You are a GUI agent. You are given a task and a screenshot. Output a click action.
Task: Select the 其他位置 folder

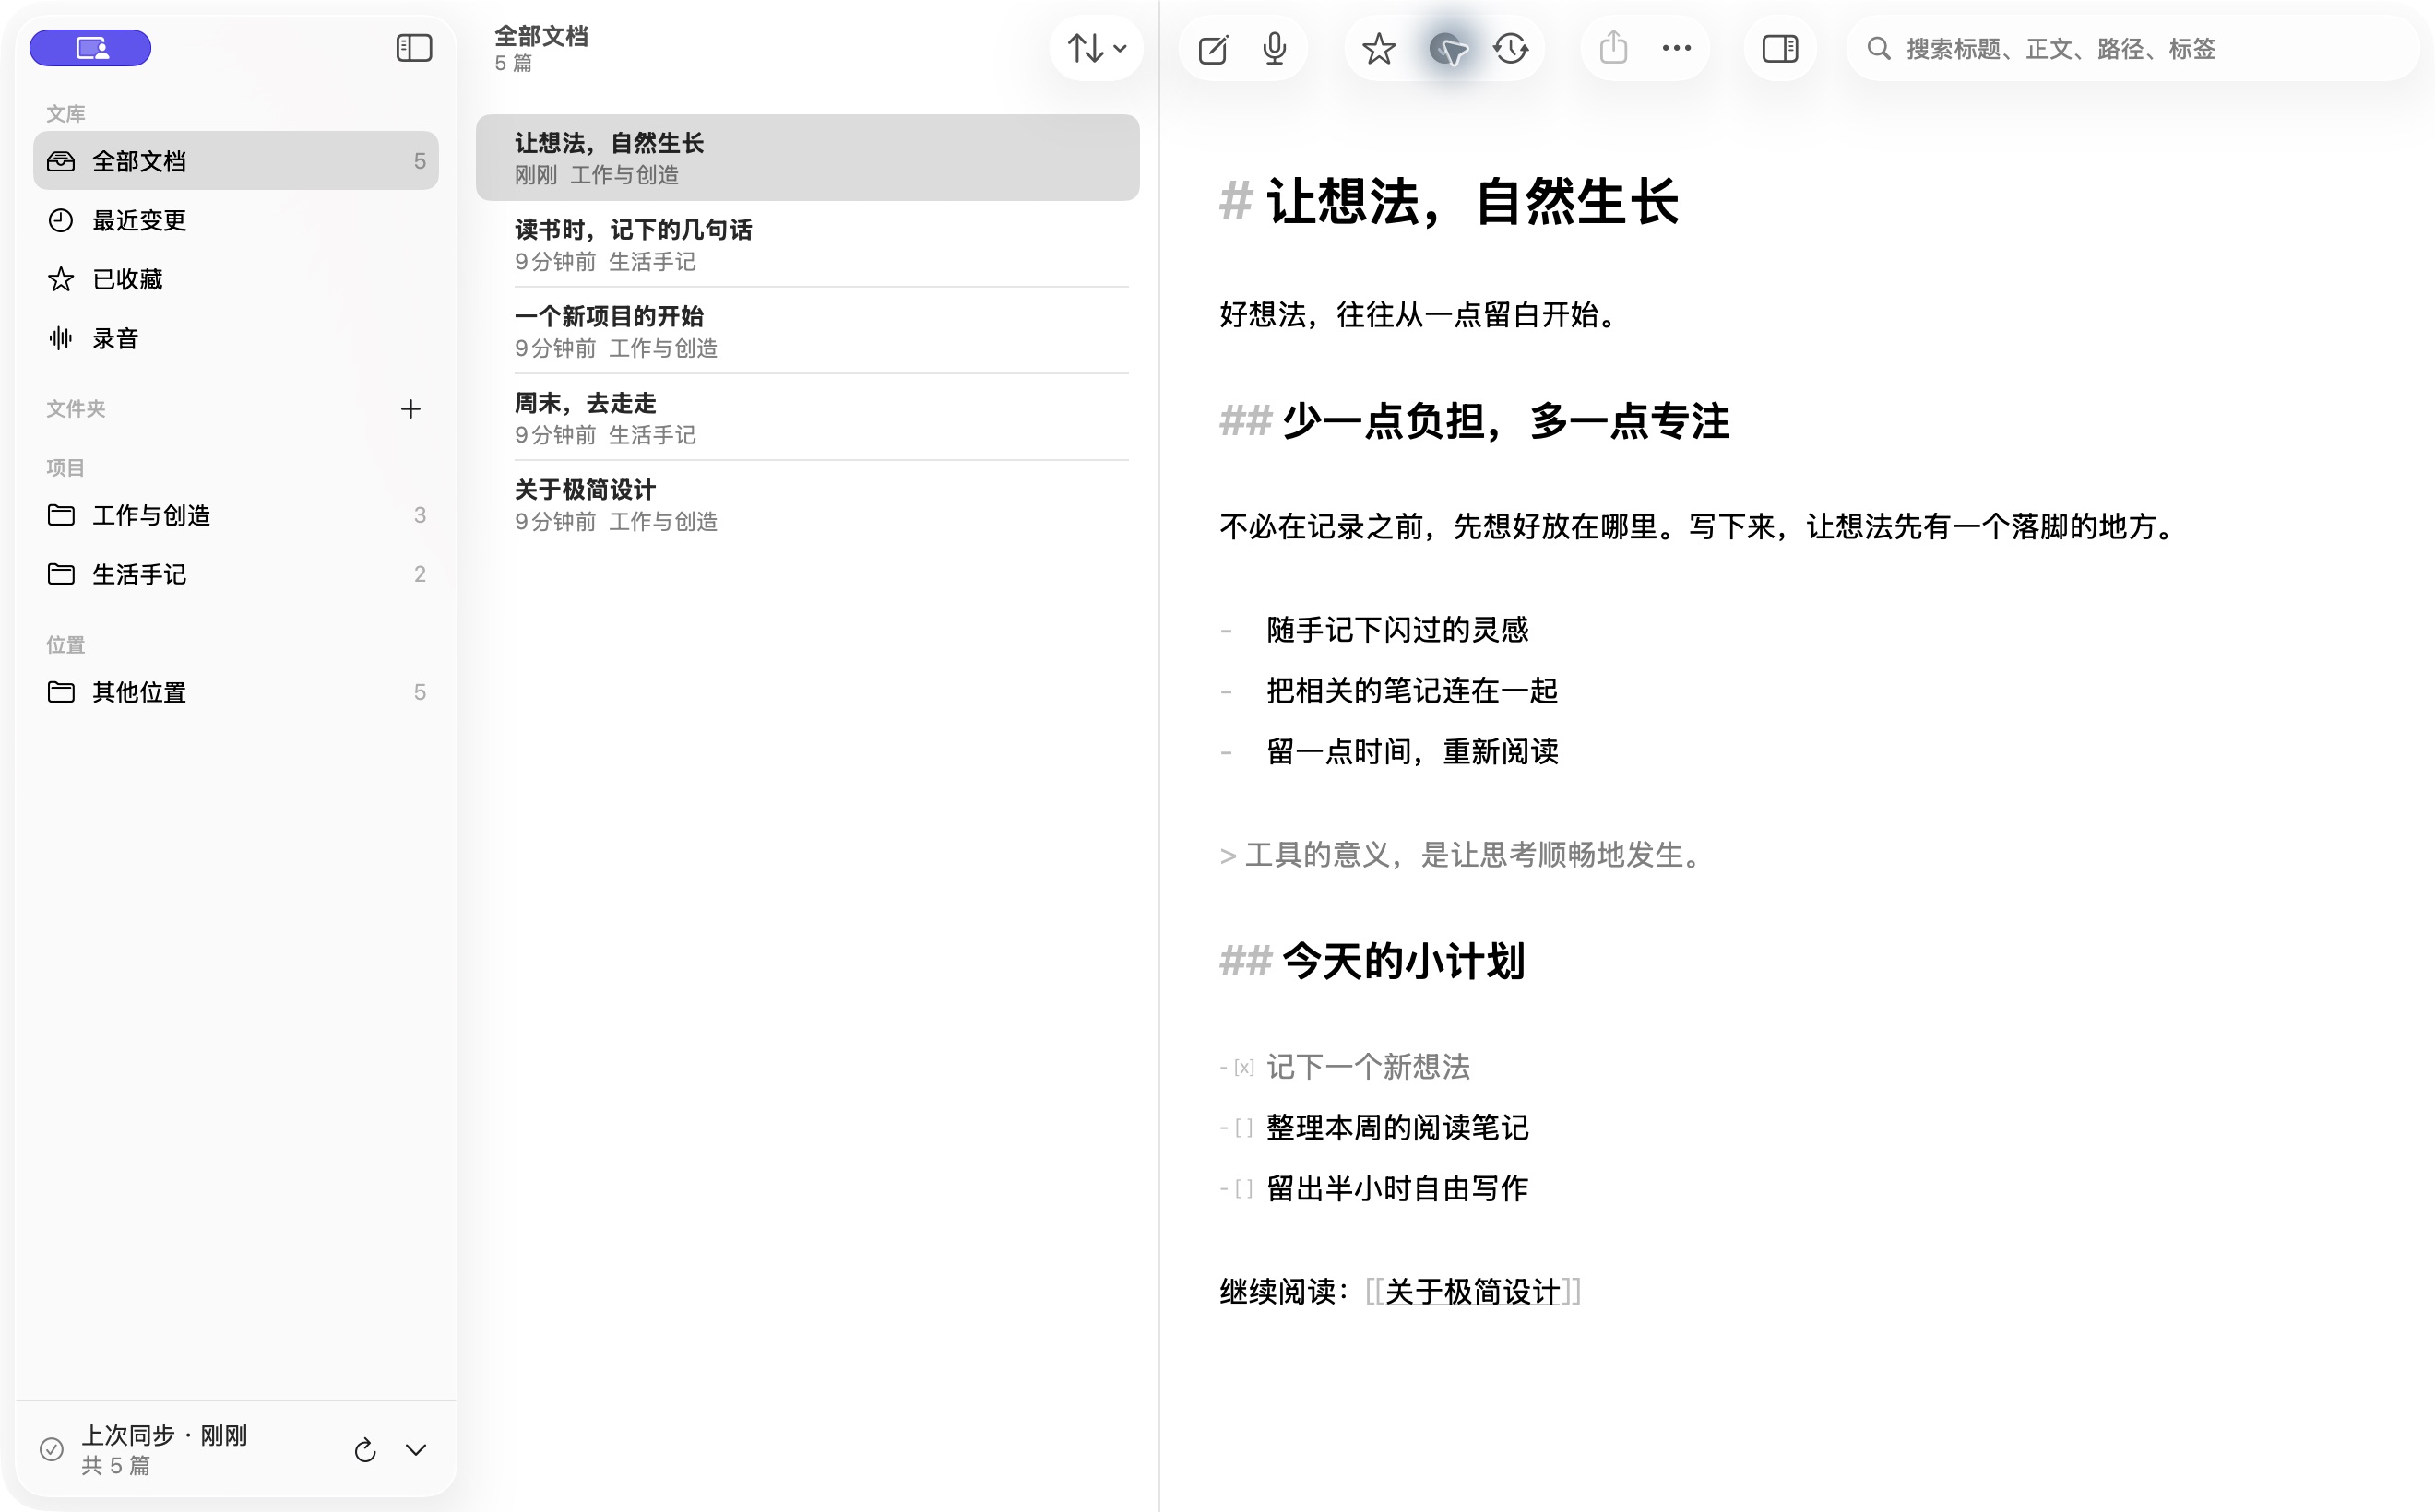coord(236,692)
